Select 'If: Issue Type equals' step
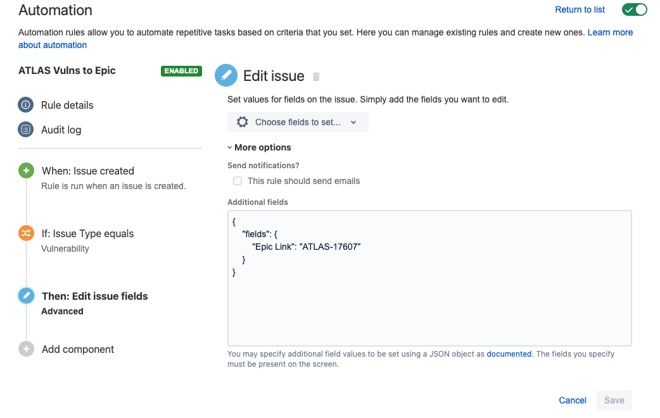Screen dimensions: 660x418 (87, 233)
